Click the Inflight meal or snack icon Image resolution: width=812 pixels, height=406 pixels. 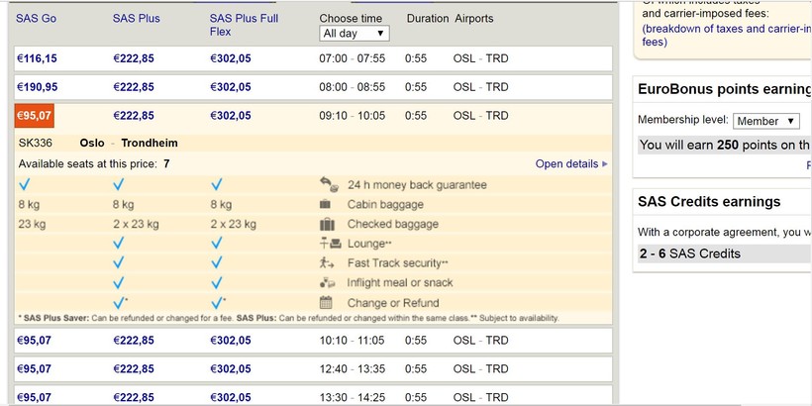327,282
